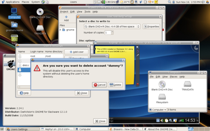Viewport: 210px width, 131px height.
Task: Switch to Xephyr window via taskbar
Action: (x=57, y=129)
